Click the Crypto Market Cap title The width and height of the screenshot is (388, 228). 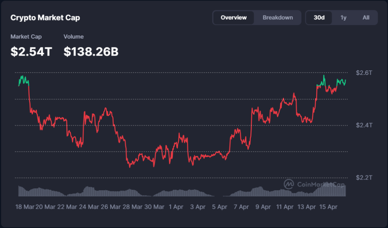(45, 18)
